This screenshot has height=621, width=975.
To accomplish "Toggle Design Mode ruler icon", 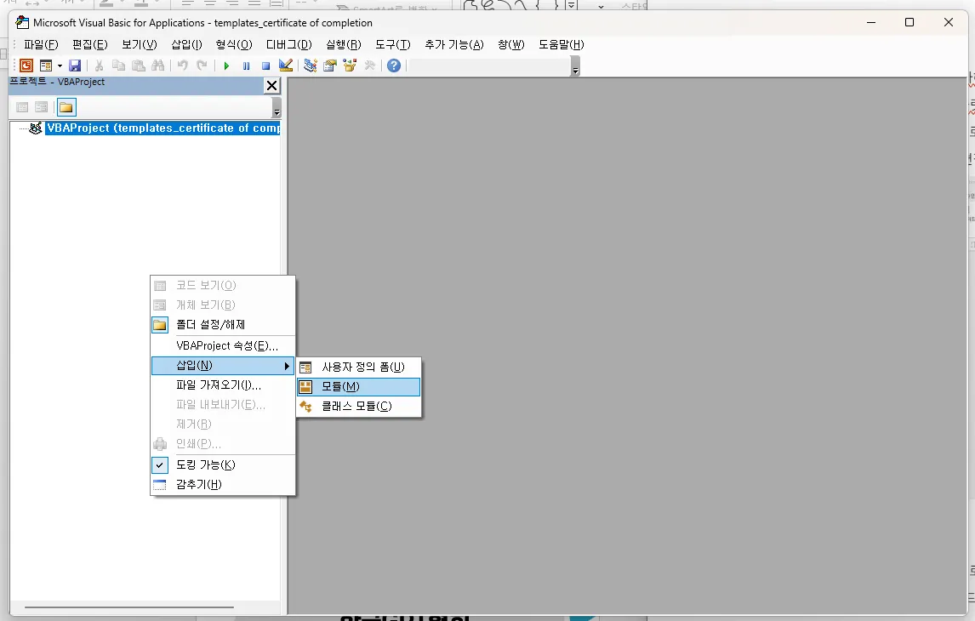I will coord(285,66).
